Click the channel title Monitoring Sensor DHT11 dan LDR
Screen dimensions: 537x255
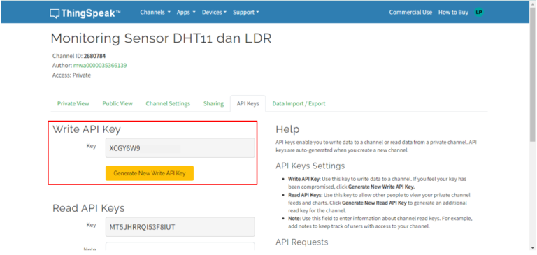161,38
